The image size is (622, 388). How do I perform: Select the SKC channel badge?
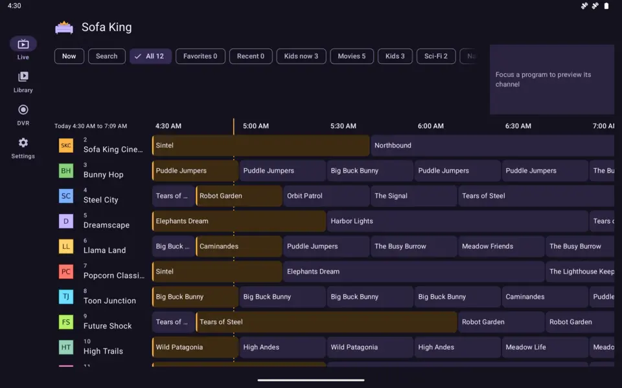[66, 145]
